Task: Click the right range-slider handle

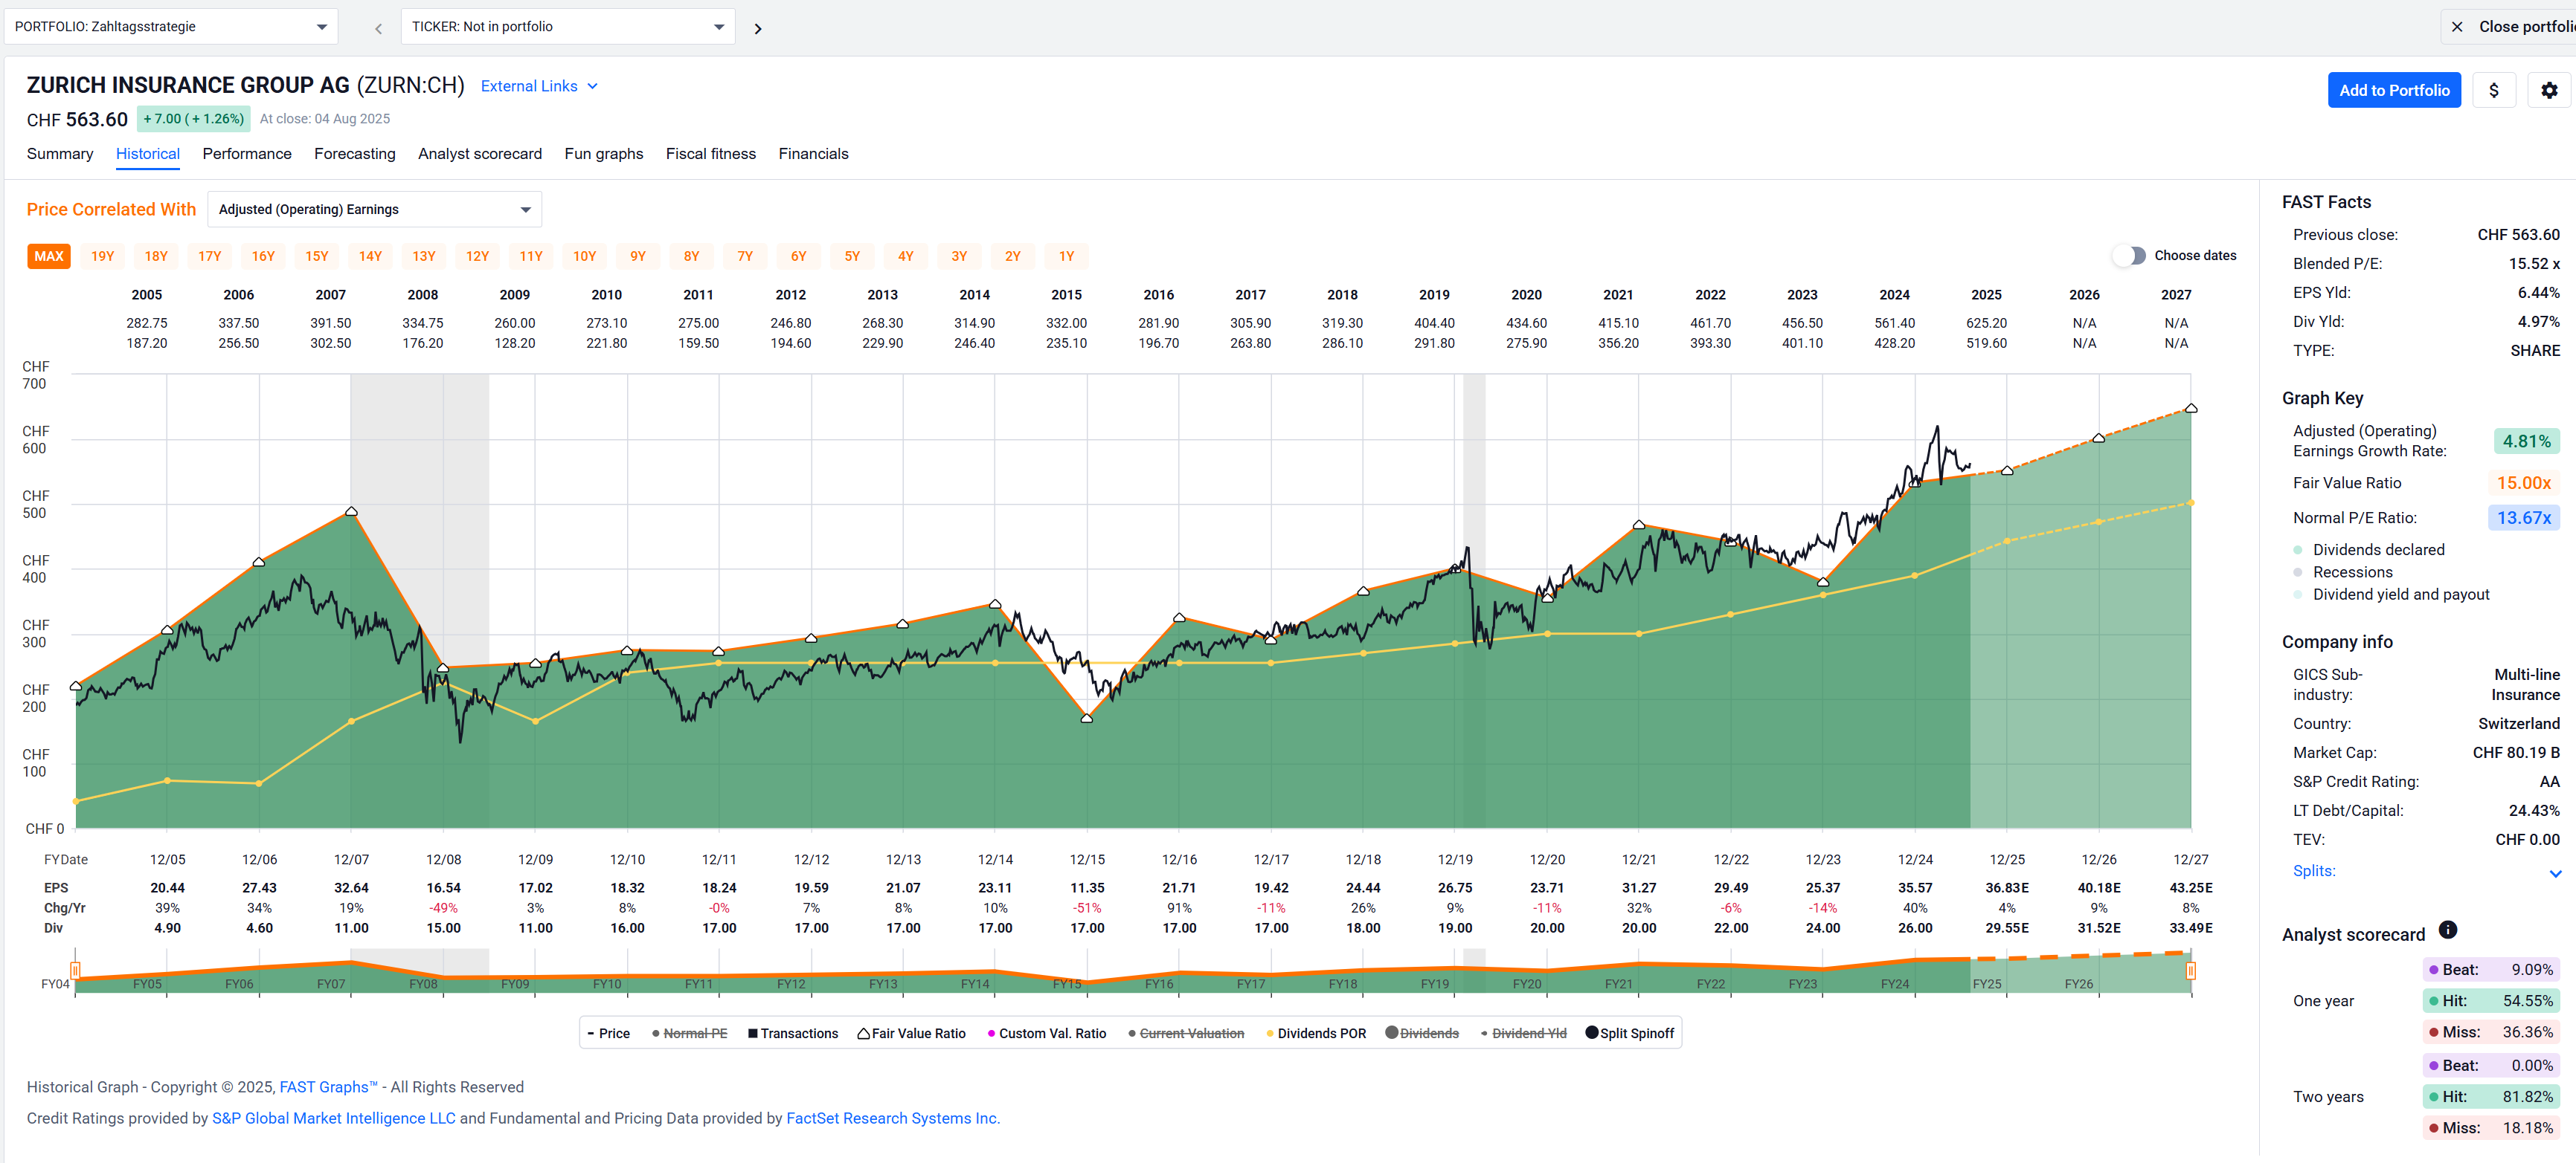Action: (2191, 971)
